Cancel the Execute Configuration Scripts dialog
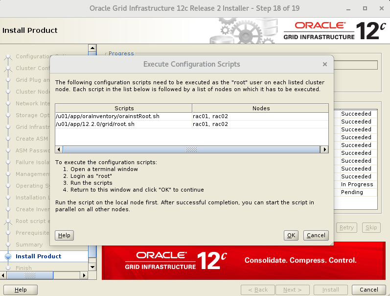The height and width of the screenshot is (296, 390). pos(316,235)
